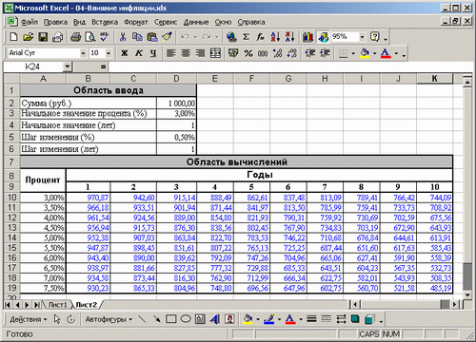This screenshot has height=342, width=476.
Task: Paste with the clipboard icon
Action: pos(152,37)
